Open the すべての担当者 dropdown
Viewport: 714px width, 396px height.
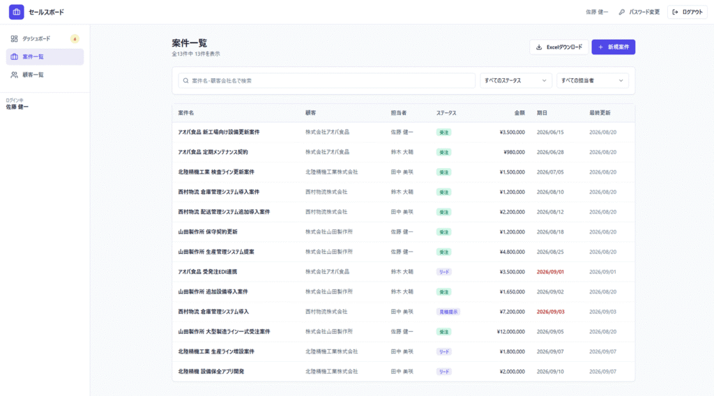593,81
